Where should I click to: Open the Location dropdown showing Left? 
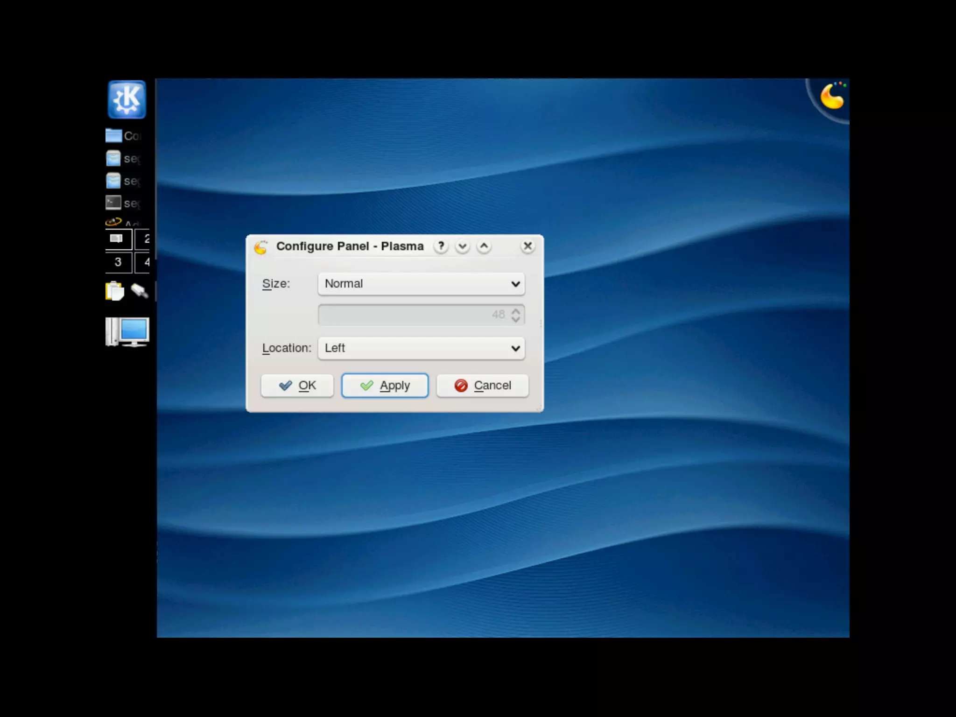tap(421, 348)
